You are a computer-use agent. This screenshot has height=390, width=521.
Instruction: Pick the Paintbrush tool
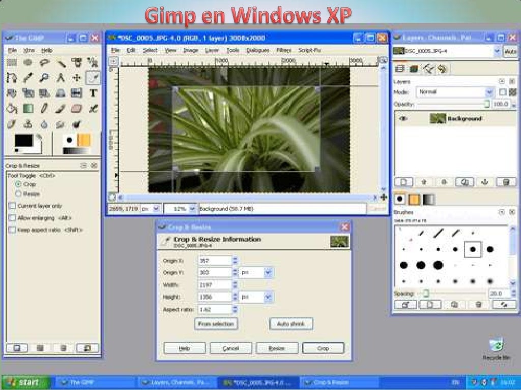[x=61, y=109]
